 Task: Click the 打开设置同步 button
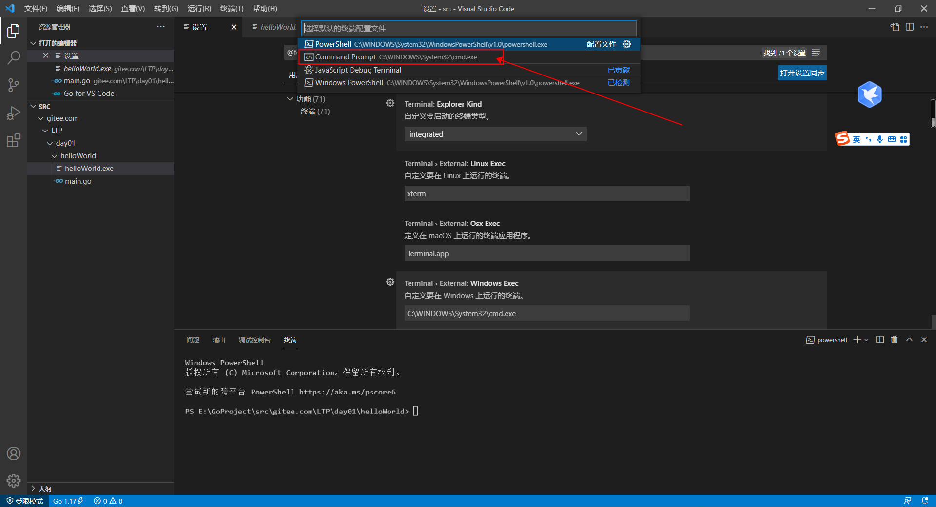tap(802, 73)
